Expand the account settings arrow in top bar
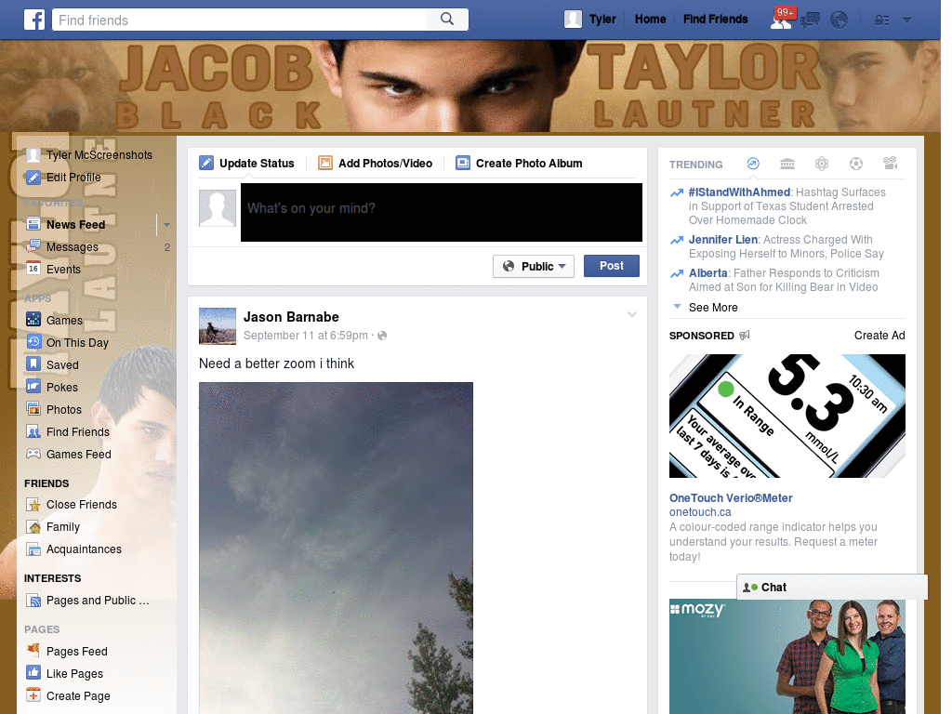Viewport: 952px width, 714px height. [906, 20]
